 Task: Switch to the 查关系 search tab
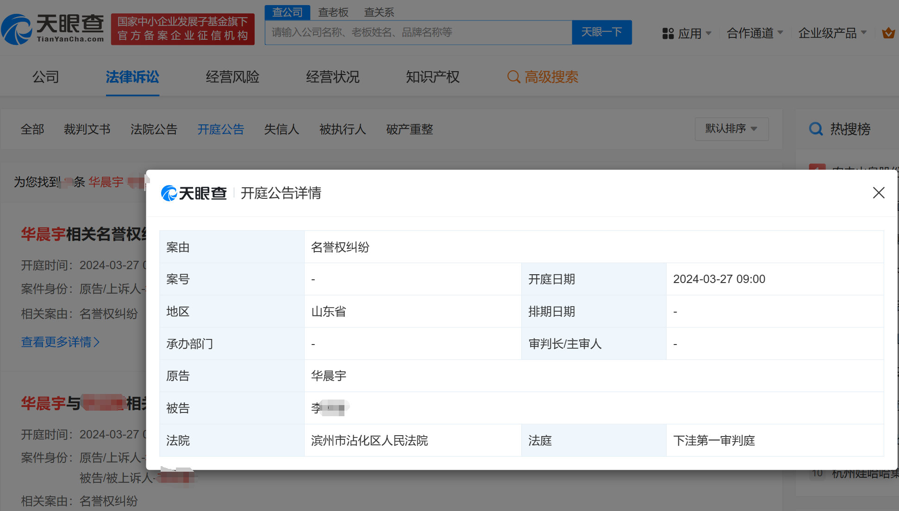[x=379, y=12]
